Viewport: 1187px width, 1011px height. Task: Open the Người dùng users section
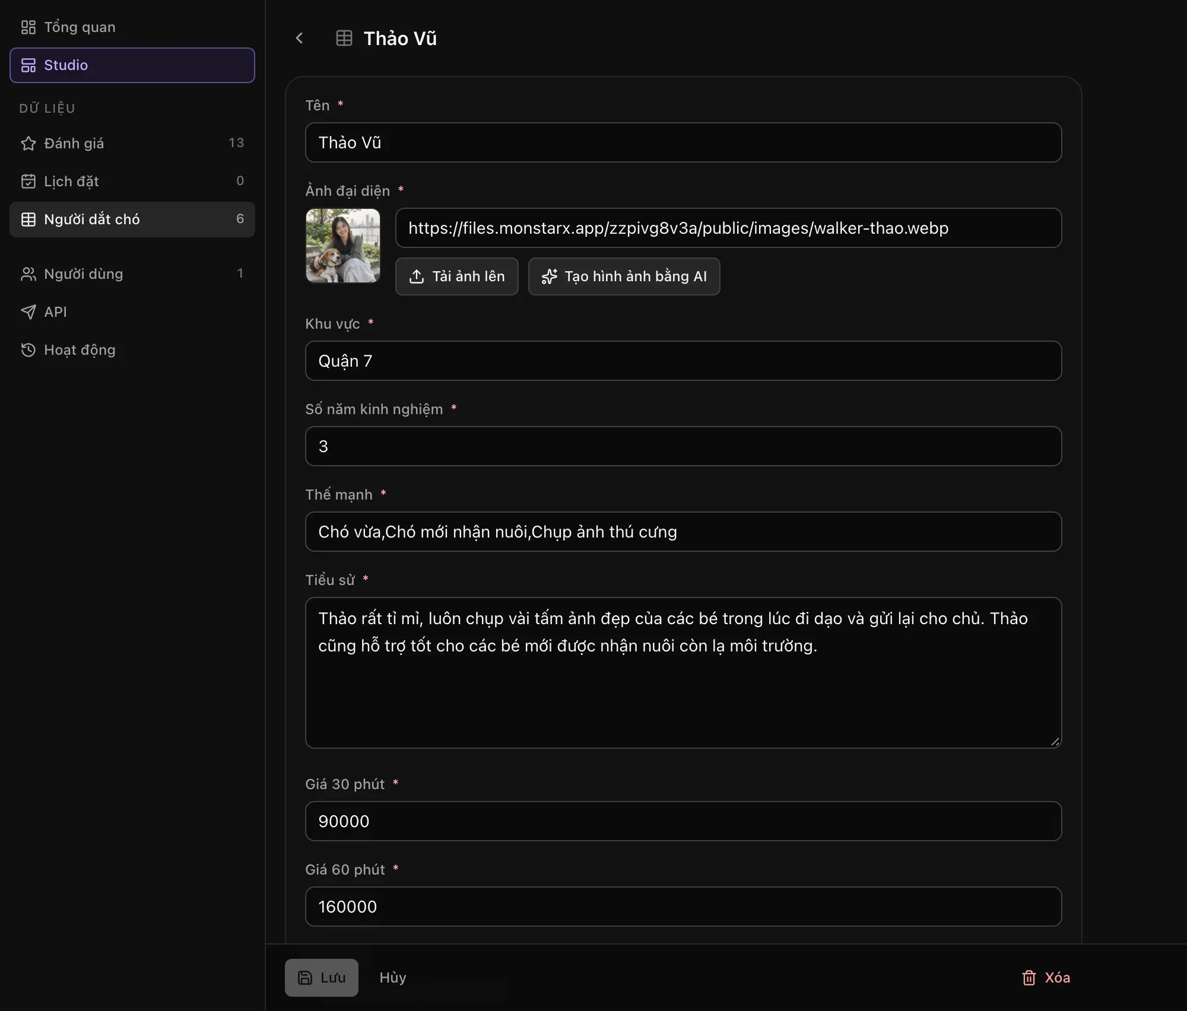coord(132,274)
